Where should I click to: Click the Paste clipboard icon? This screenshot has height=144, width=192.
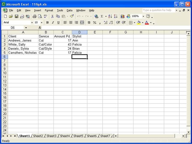click(64, 16)
